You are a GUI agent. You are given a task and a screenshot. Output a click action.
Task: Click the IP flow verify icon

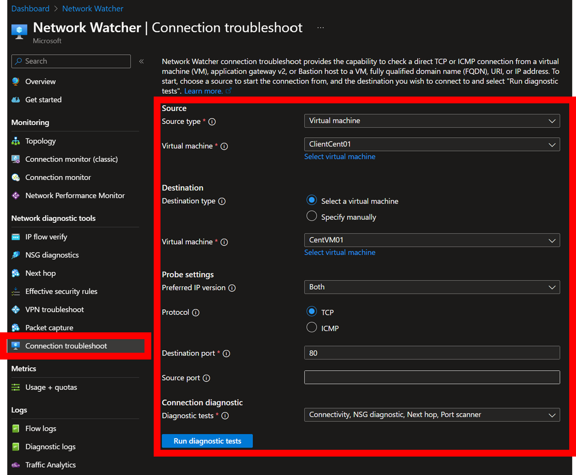click(16, 237)
